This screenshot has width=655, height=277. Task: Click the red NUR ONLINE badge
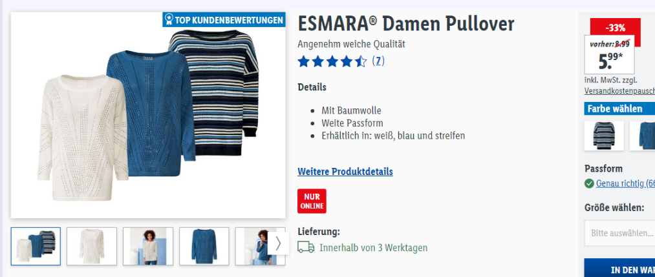(312, 201)
